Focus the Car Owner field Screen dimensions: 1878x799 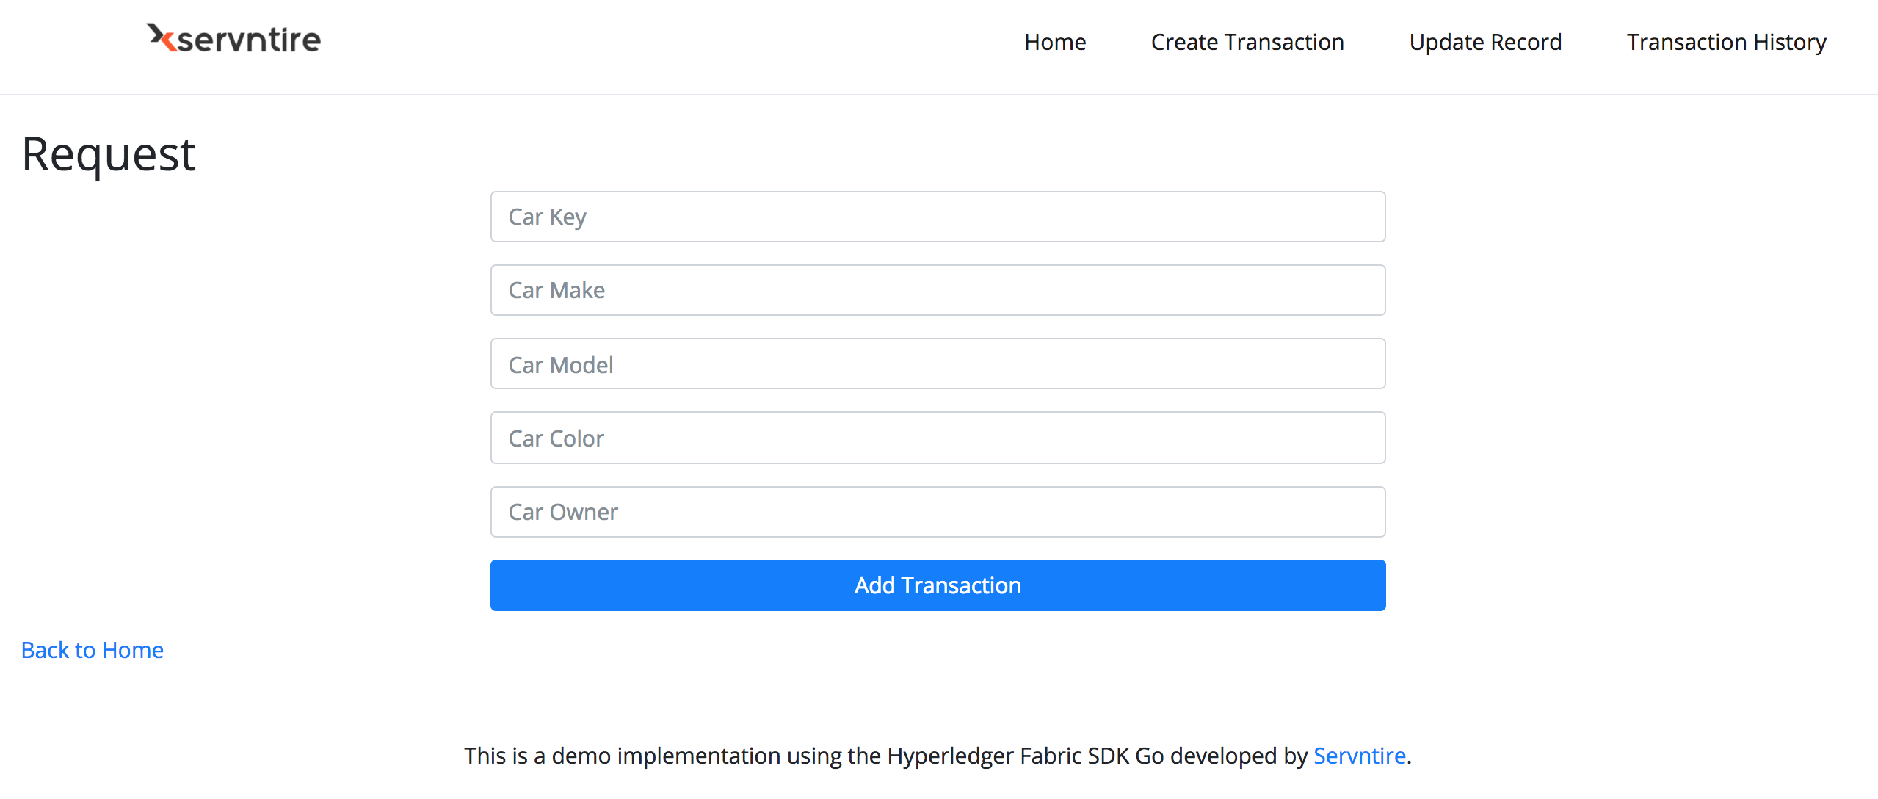[x=937, y=512]
